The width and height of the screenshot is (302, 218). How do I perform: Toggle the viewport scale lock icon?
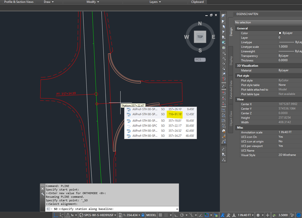[143, 215]
